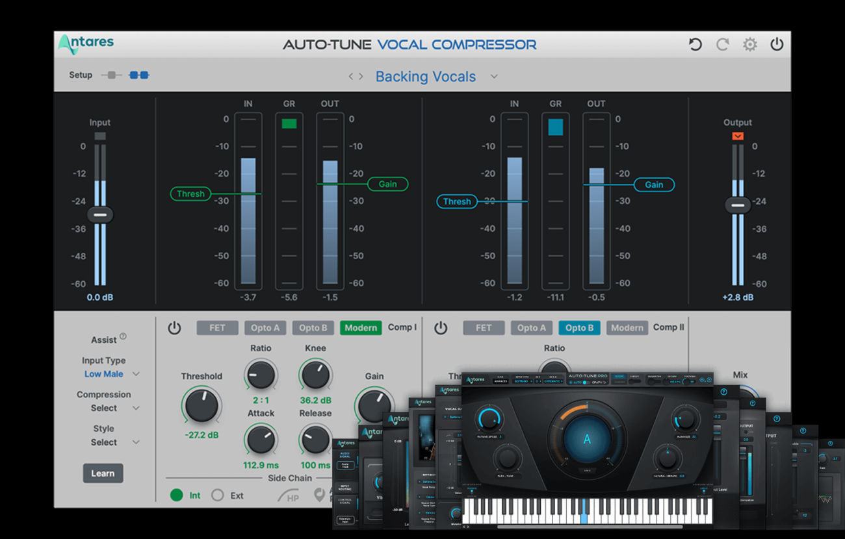Click the redo arrow icon

tap(722, 44)
